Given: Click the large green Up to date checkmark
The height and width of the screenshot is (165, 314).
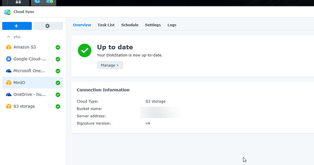Looking at the screenshot, I should click(85, 50).
